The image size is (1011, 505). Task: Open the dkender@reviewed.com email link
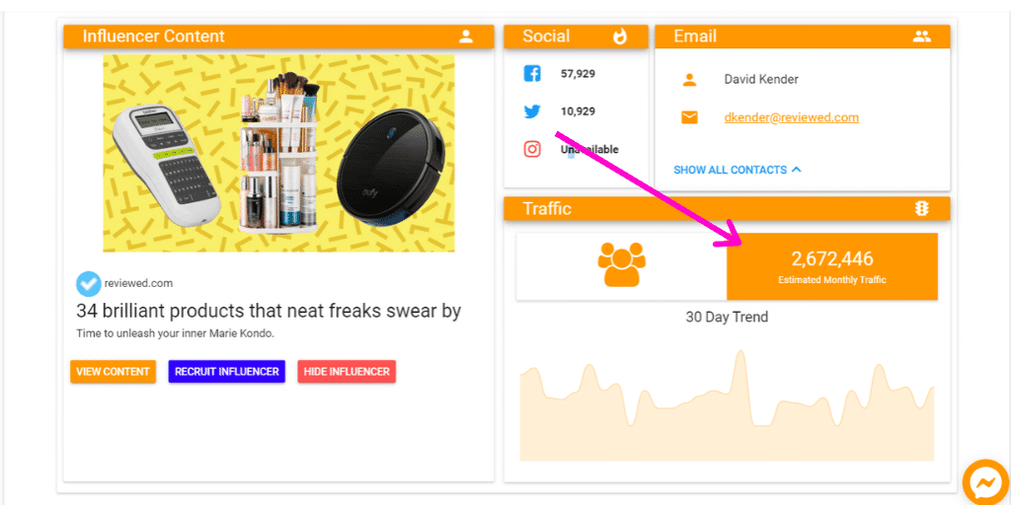pos(791,117)
